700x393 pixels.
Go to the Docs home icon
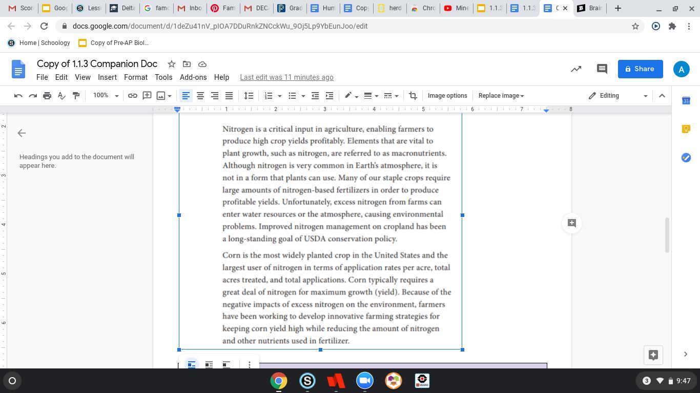(x=18, y=69)
